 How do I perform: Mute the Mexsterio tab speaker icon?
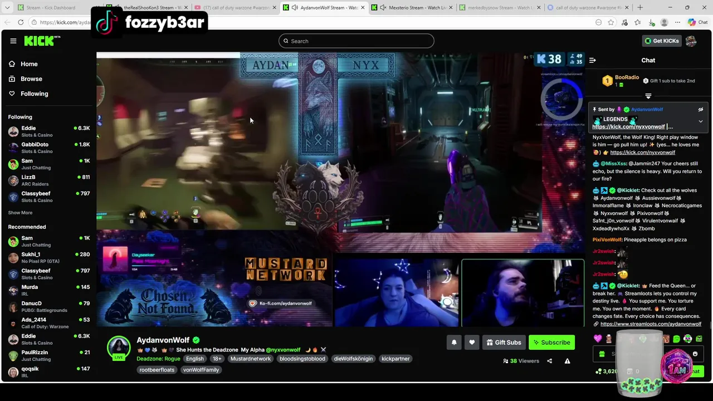[x=383, y=8]
